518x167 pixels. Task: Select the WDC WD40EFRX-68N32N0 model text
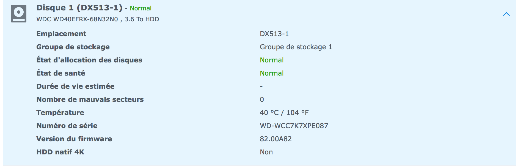click(77, 19)
